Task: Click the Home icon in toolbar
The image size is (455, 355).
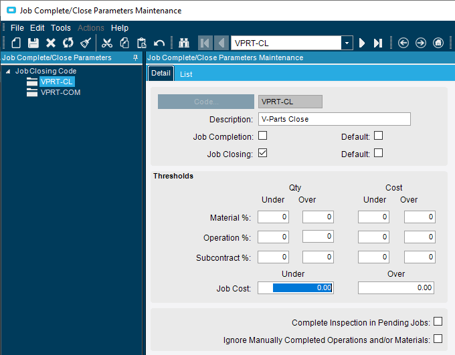Action: pyautogui.click(x=438, y=43)
